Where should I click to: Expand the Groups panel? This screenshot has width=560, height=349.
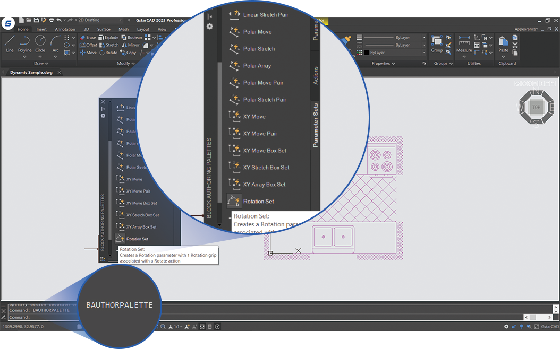point(443,64)
